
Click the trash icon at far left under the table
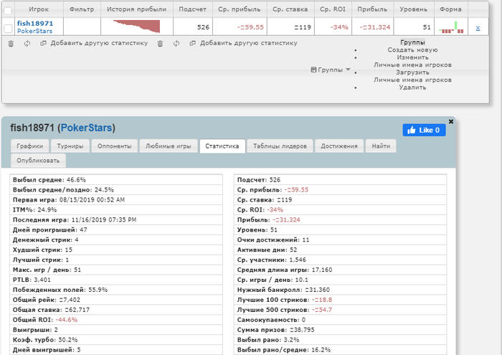point(11,44)
